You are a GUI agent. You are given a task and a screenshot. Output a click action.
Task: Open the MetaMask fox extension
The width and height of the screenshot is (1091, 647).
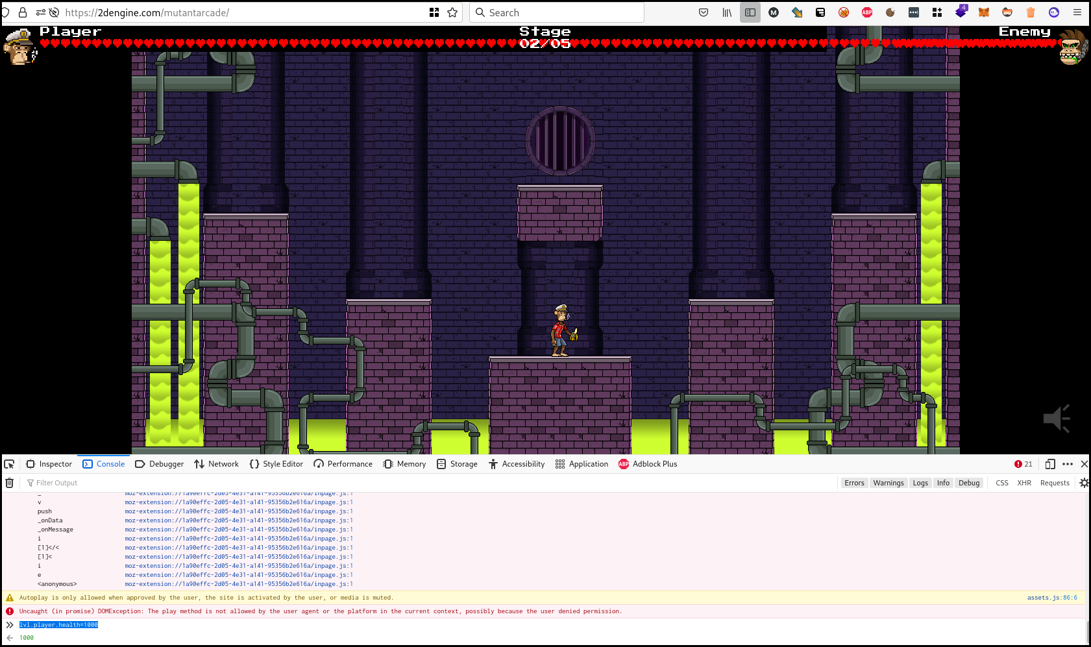[x=984, y=12]
